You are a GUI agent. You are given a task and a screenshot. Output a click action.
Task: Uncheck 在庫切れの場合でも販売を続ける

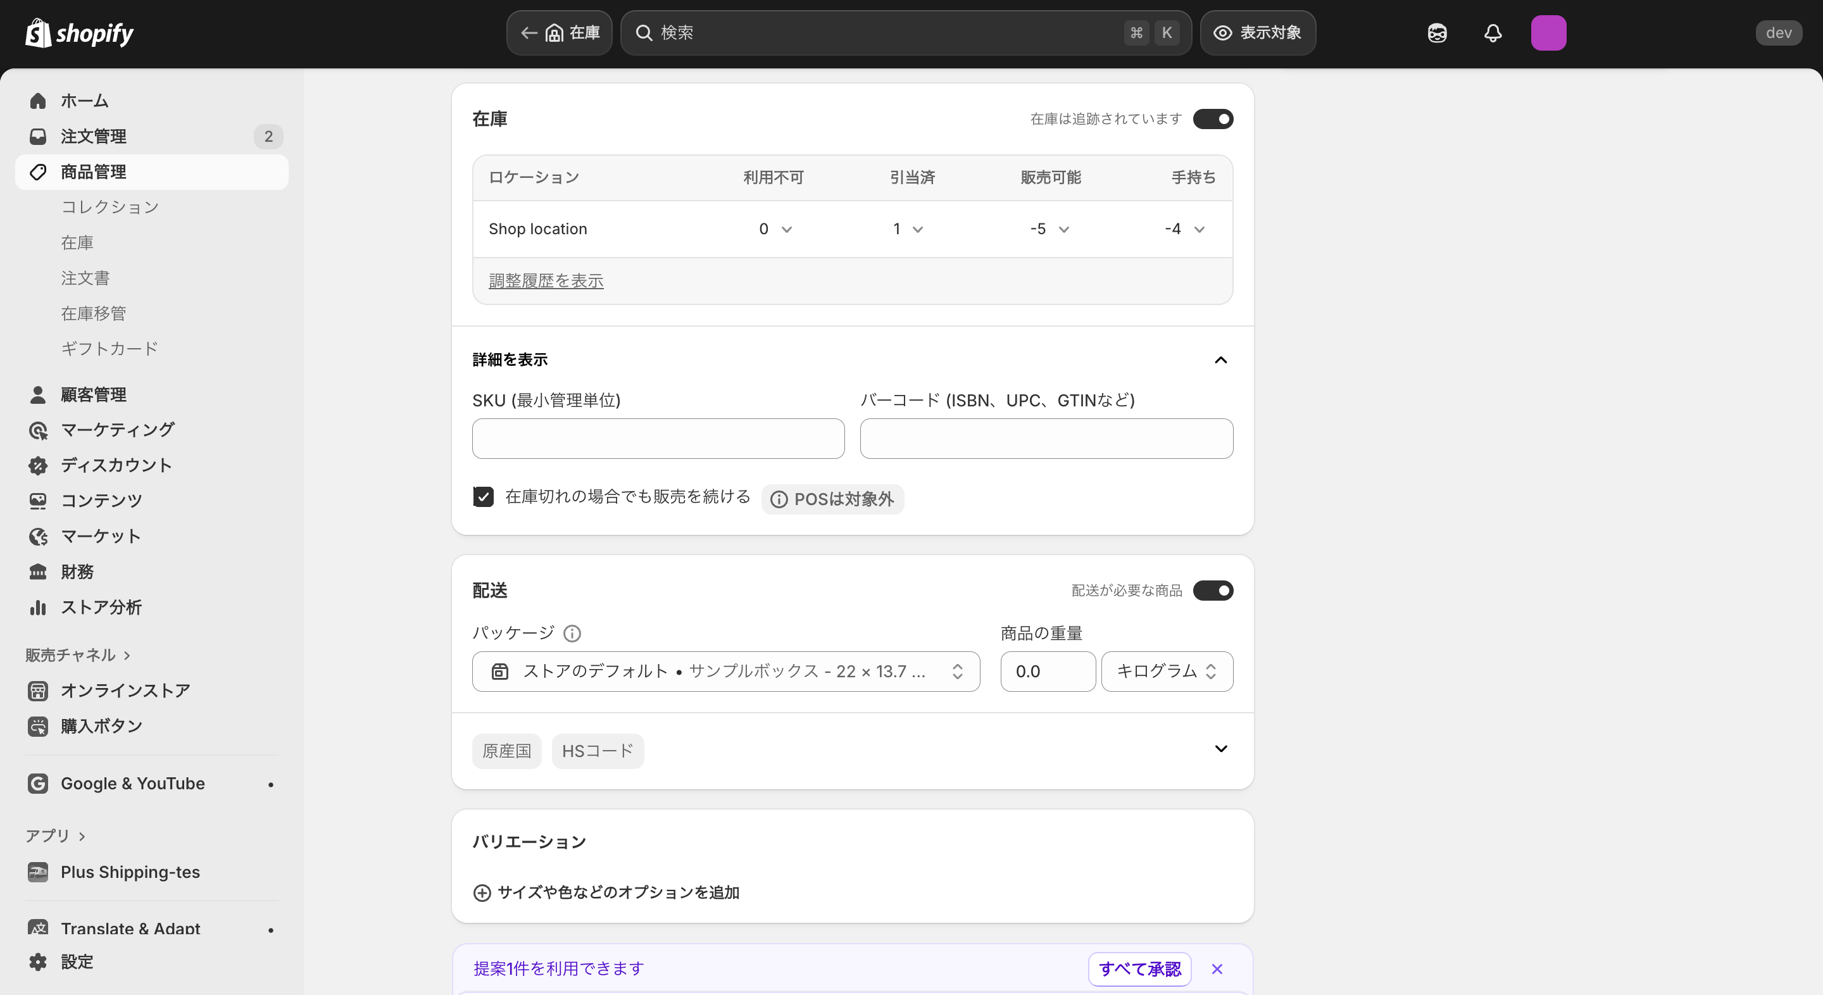click(x=484, y=497)
